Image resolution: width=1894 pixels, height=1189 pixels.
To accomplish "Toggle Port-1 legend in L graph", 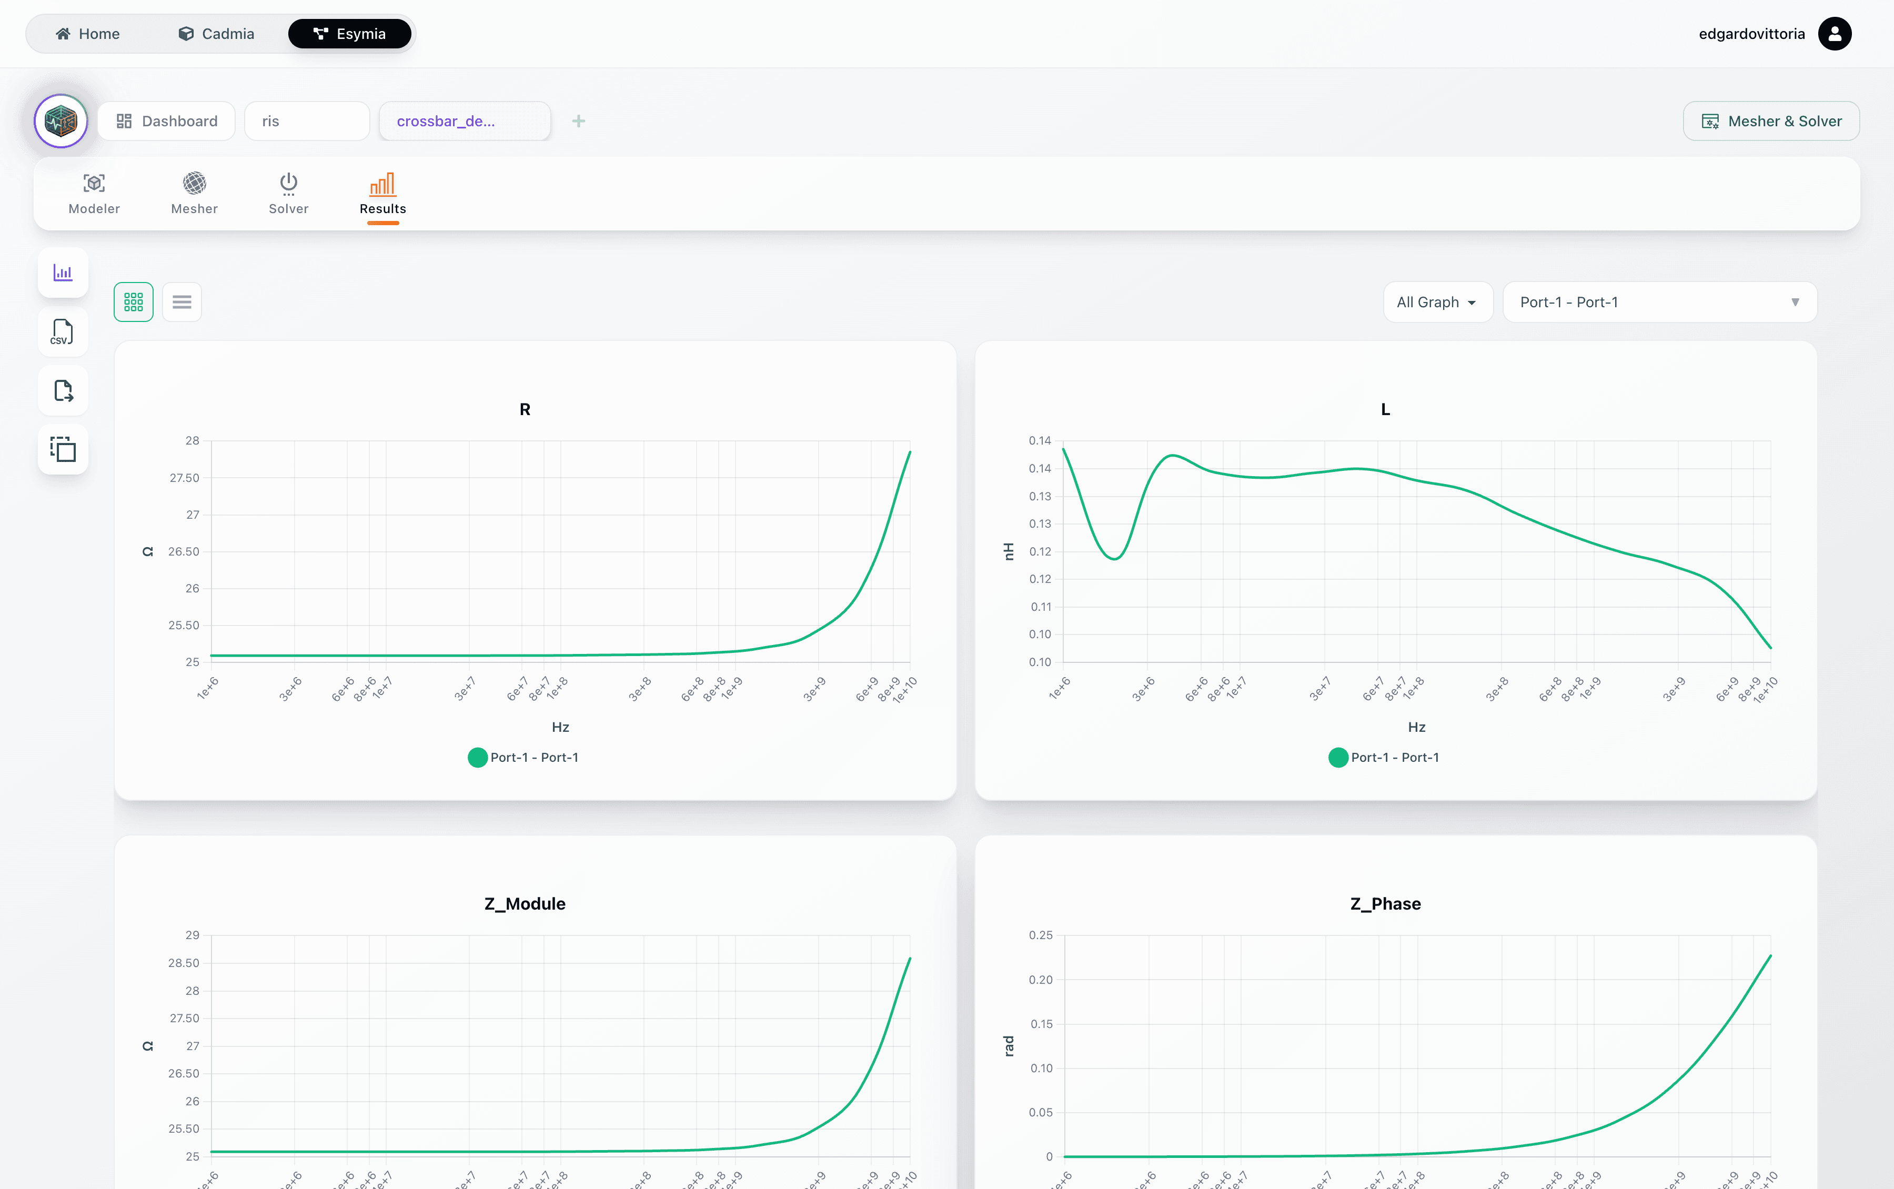I will tap(1383, 757).
